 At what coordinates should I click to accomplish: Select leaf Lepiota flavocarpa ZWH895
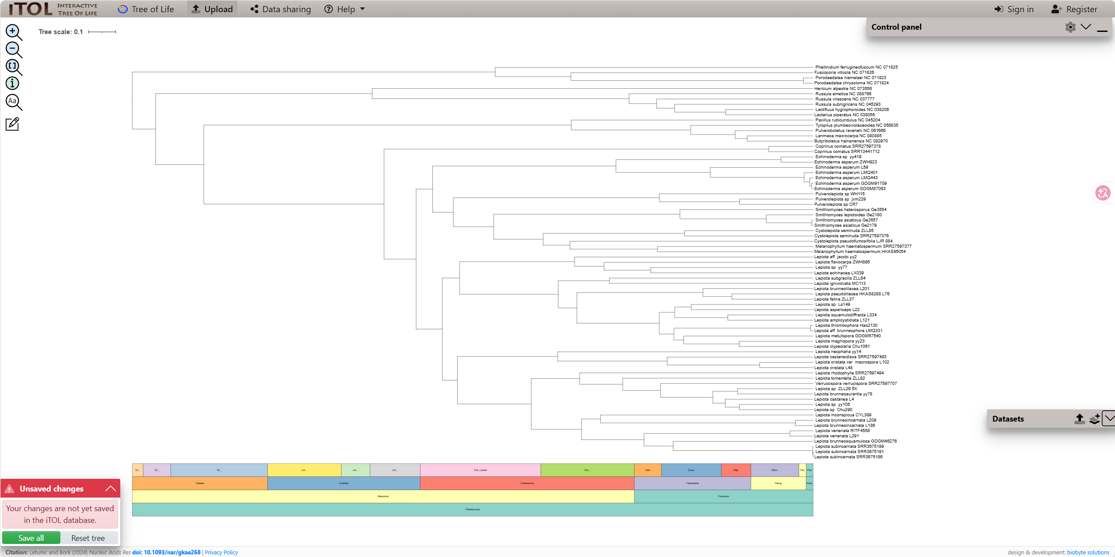(x=842, y=262)
